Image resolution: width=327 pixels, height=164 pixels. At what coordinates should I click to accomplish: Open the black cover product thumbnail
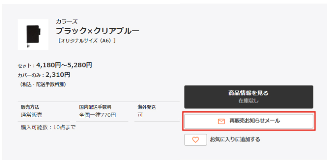(x=33, y=35)
